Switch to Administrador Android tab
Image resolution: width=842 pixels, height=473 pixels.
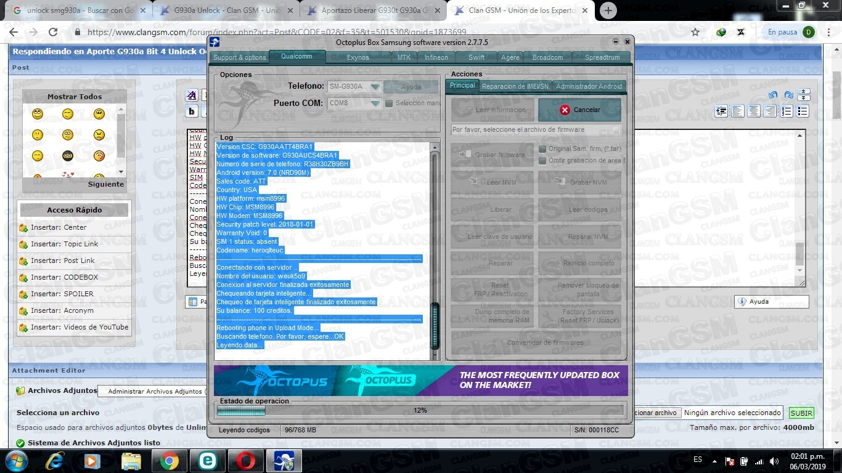[589, 86]
